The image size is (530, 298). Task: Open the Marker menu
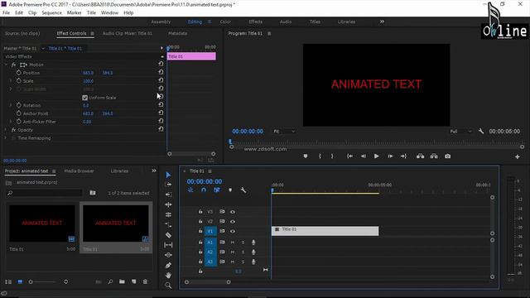click(74, 13)
